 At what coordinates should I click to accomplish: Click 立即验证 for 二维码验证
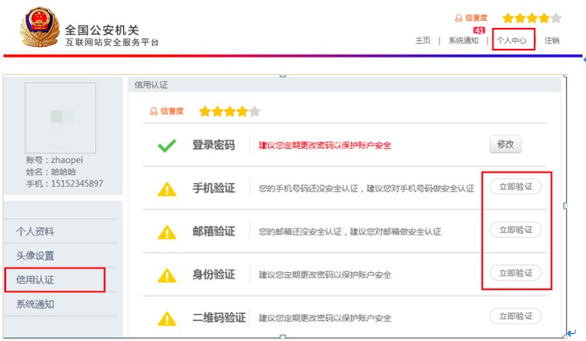(515, 317)
